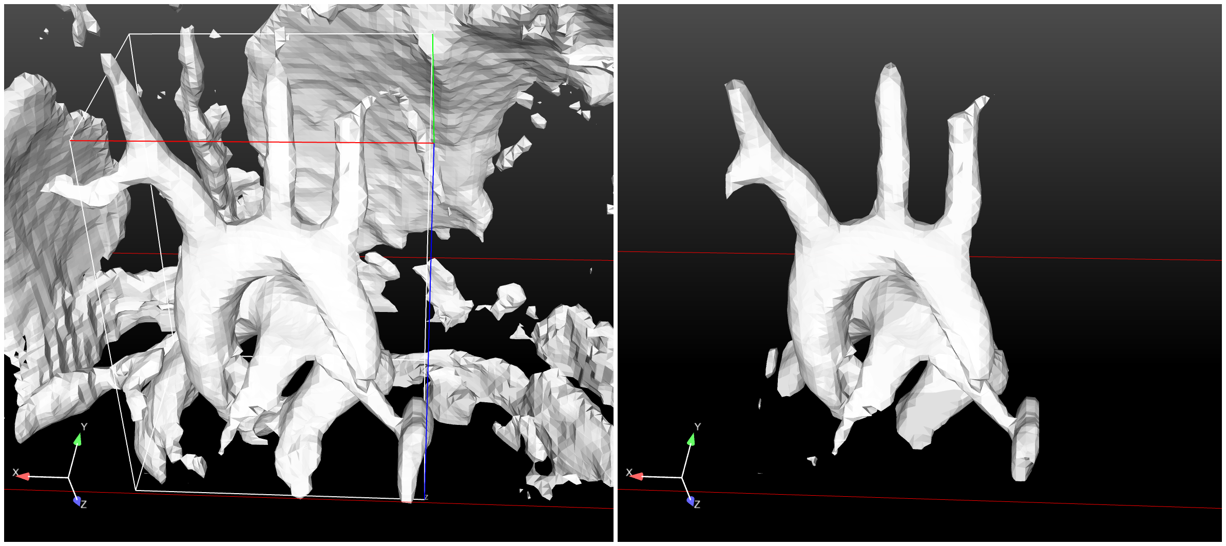Viewport: 1226px width, 546px height.
Task: Click the small floating fragment left of right model
Action: tap(772, 362)
